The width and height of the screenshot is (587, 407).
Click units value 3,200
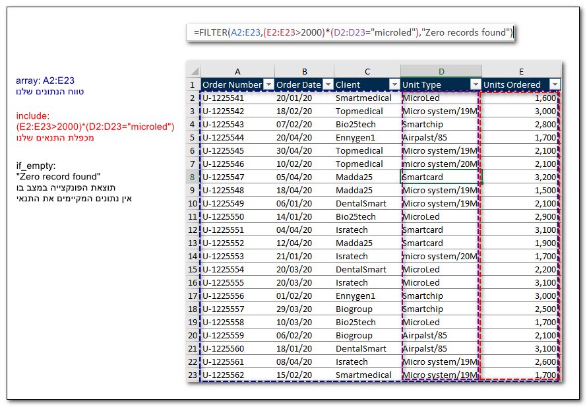[521, 177]
